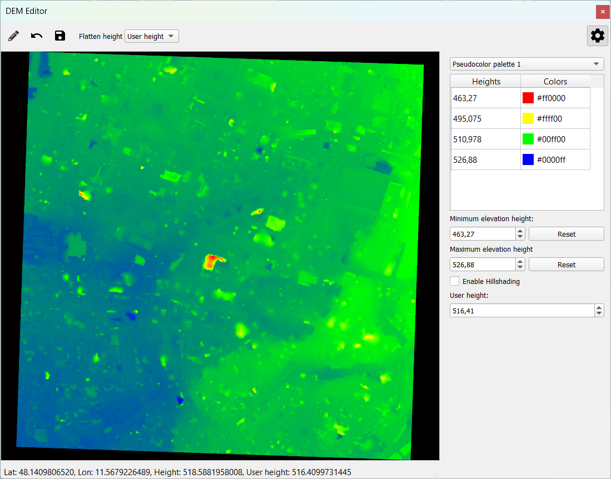Screen dimensions: 611x479
Task: Click the yellow #ffff00 color swatch
Action: (x=528, y=119)
